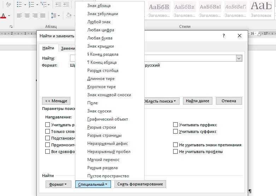
Task: Select Любая буква menu item
Action: pos(110,38)
